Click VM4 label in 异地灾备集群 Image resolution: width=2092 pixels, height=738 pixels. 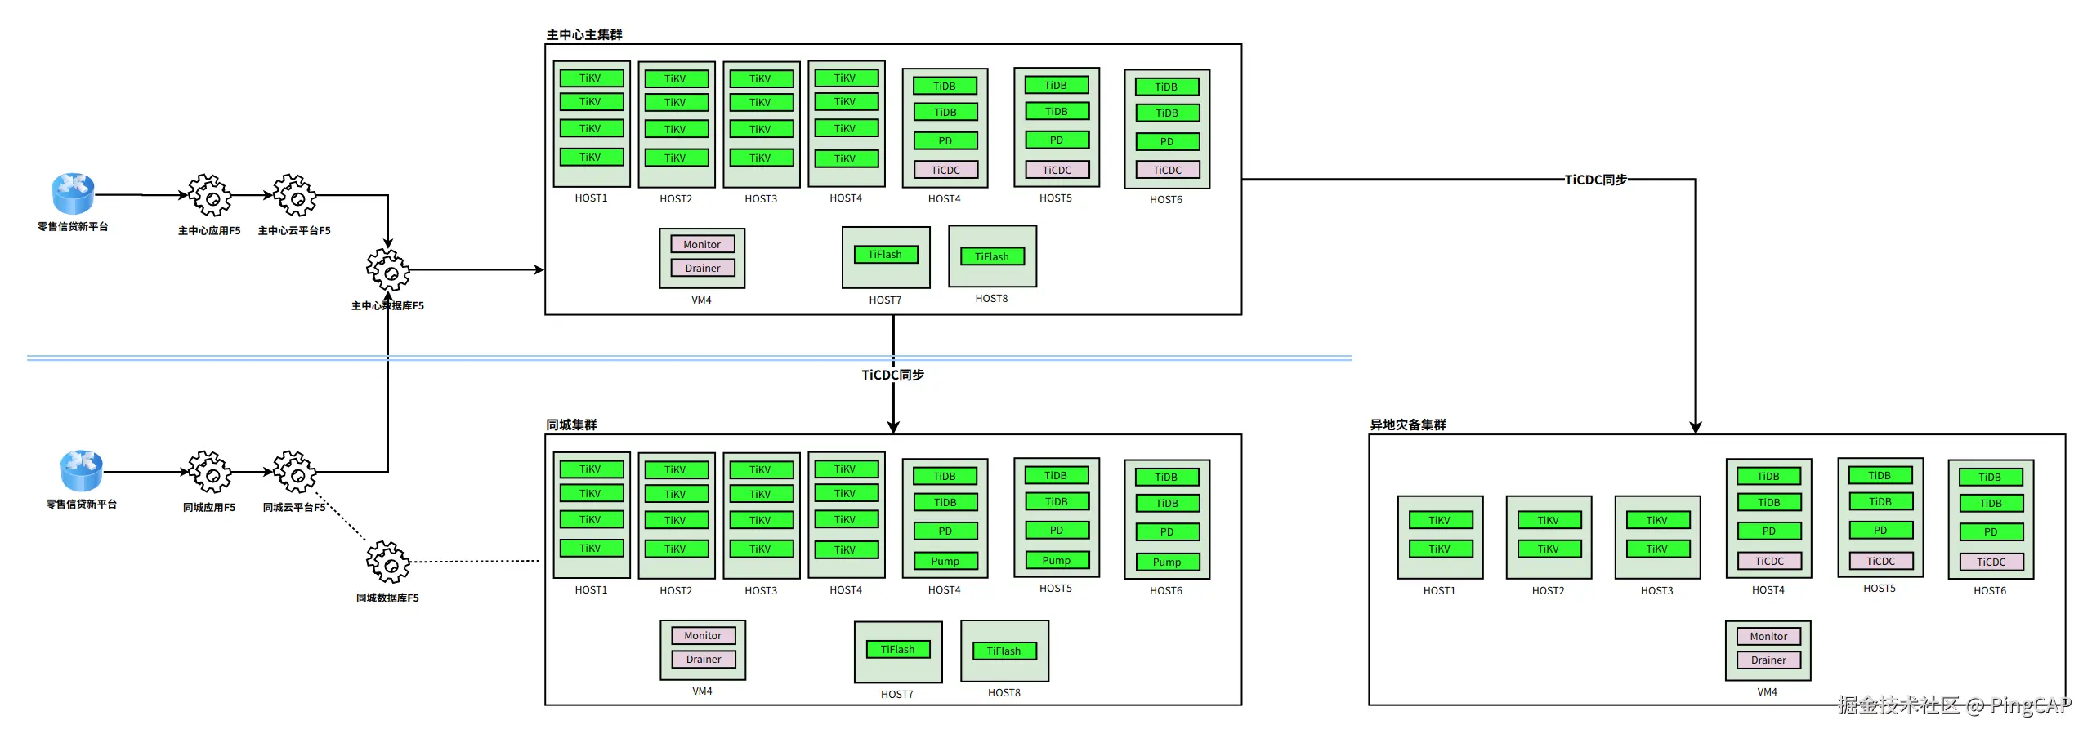point(1768,691)
